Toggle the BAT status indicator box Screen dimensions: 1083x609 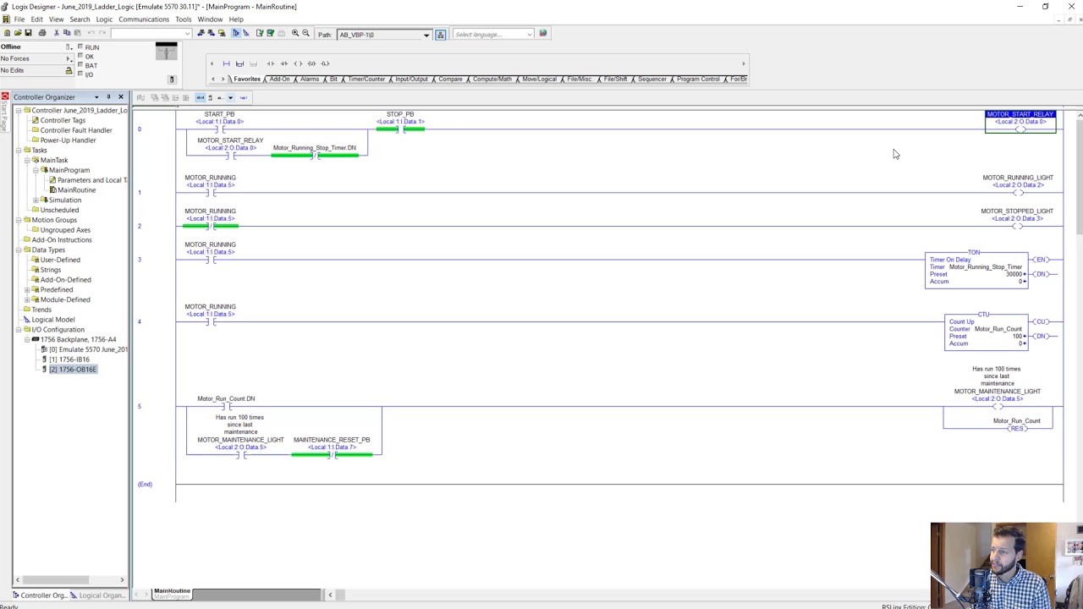[x=80, y=65]
